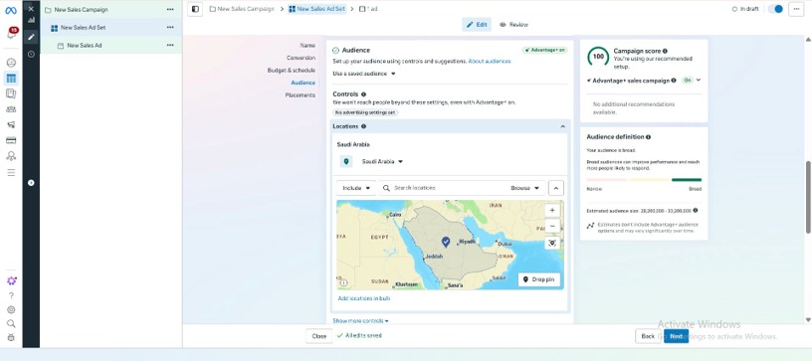
Task: Open the bar chart performance icon
Action: coord(31,20)
